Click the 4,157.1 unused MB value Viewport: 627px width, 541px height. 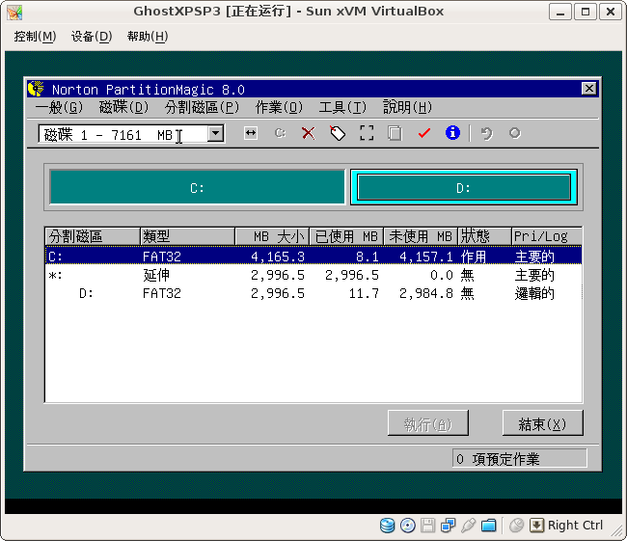426,257
